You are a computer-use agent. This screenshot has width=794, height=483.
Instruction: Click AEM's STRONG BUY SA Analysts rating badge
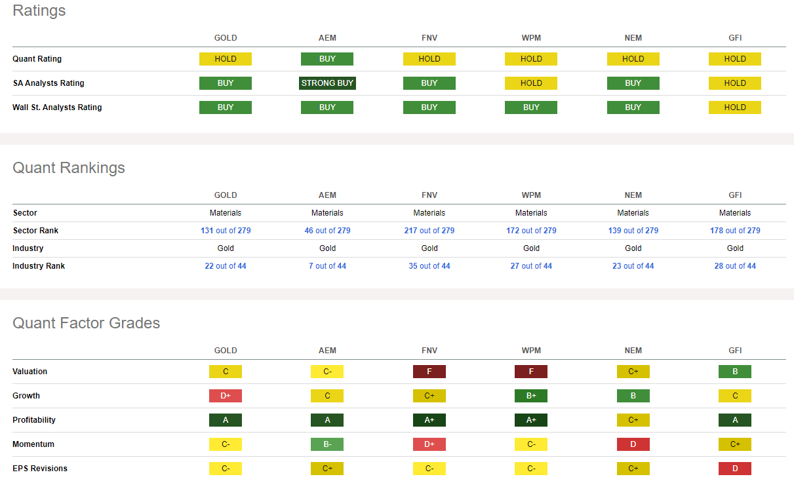click(327, 83)
